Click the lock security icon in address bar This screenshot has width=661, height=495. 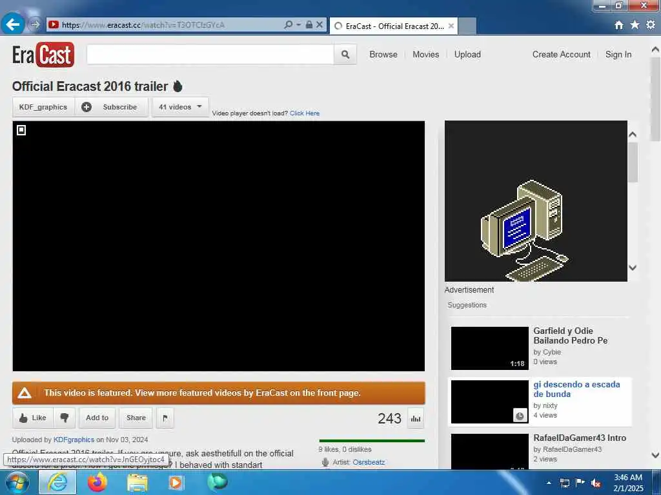309,25
